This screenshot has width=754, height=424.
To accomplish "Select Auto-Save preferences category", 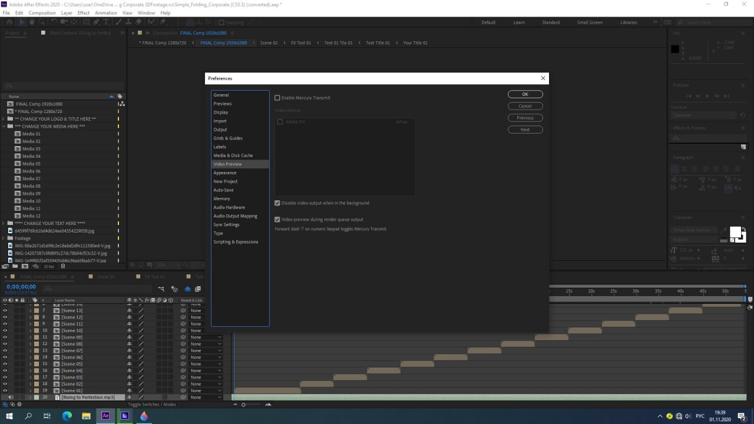I will coord(240,190).
